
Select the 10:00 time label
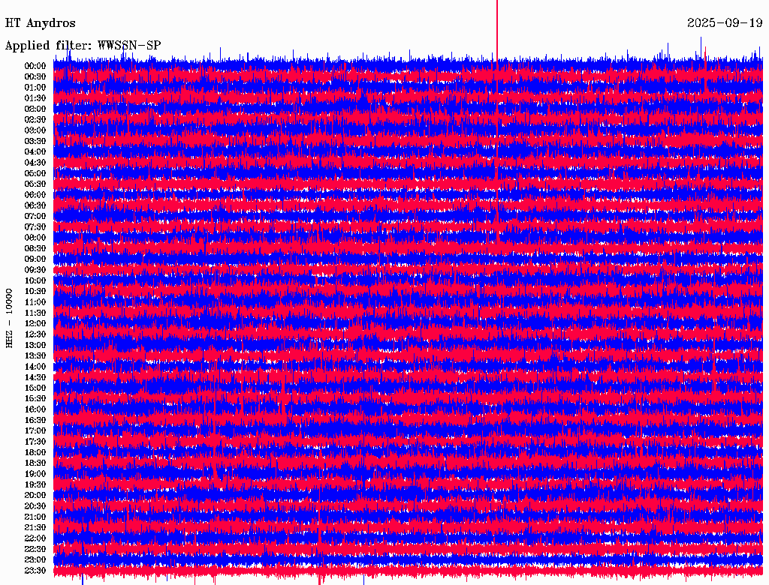pyautogui.click(x=35, y=280)
